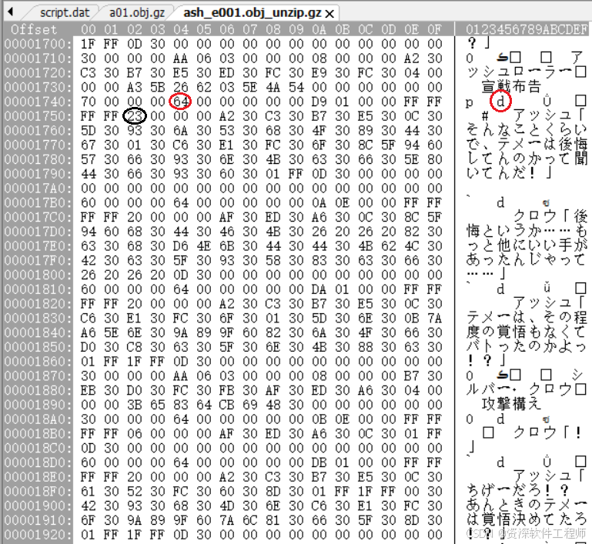This screenshot has width=592, height=544.
Task: Click decoded text 攻撃構え
Action: pos(511,405)
